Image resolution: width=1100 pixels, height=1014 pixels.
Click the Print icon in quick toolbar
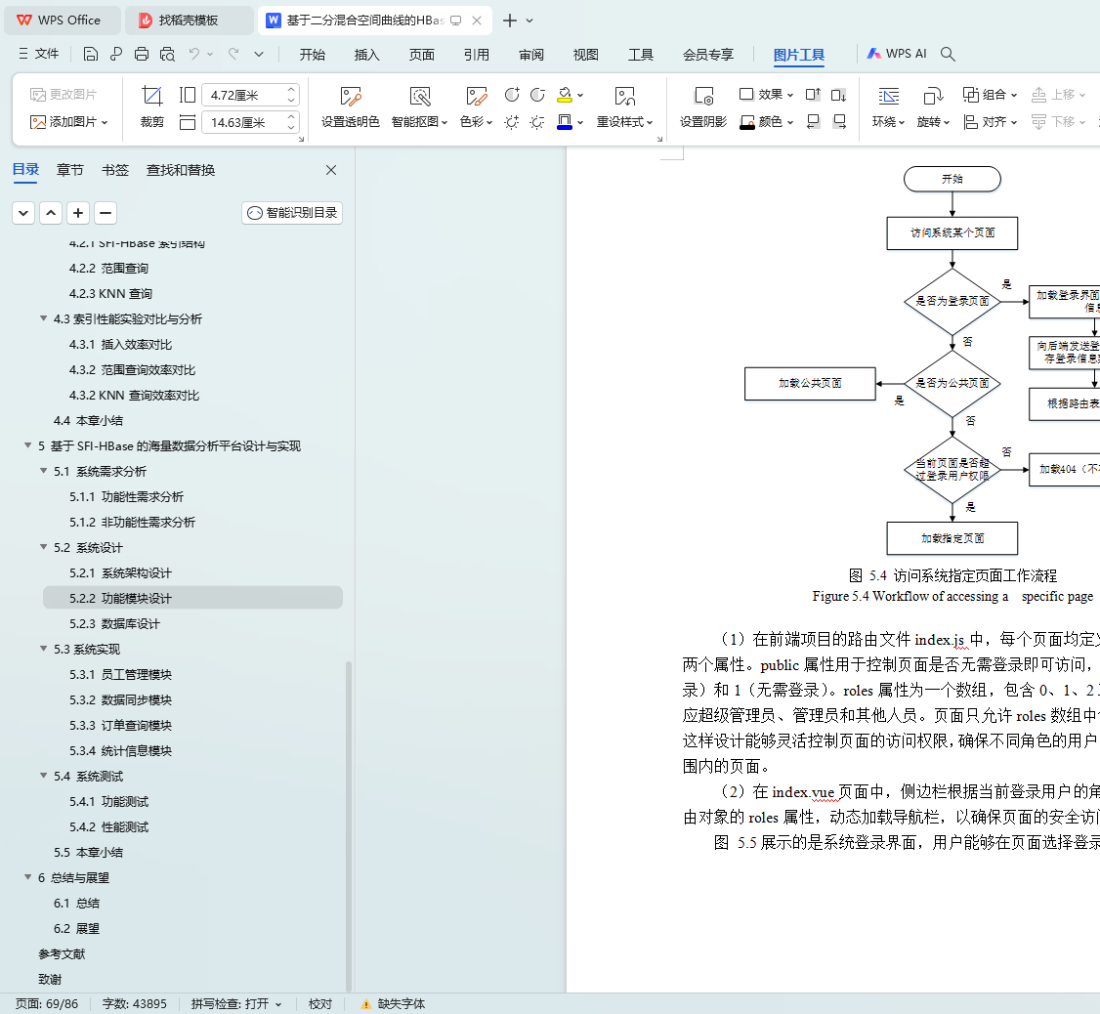[142, 54]
